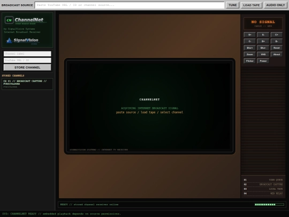This screenshot has height=217, width=289.
Task: Click the 'by SignalVision Systems' subtitle text
Action: click(x=19, y=29)
